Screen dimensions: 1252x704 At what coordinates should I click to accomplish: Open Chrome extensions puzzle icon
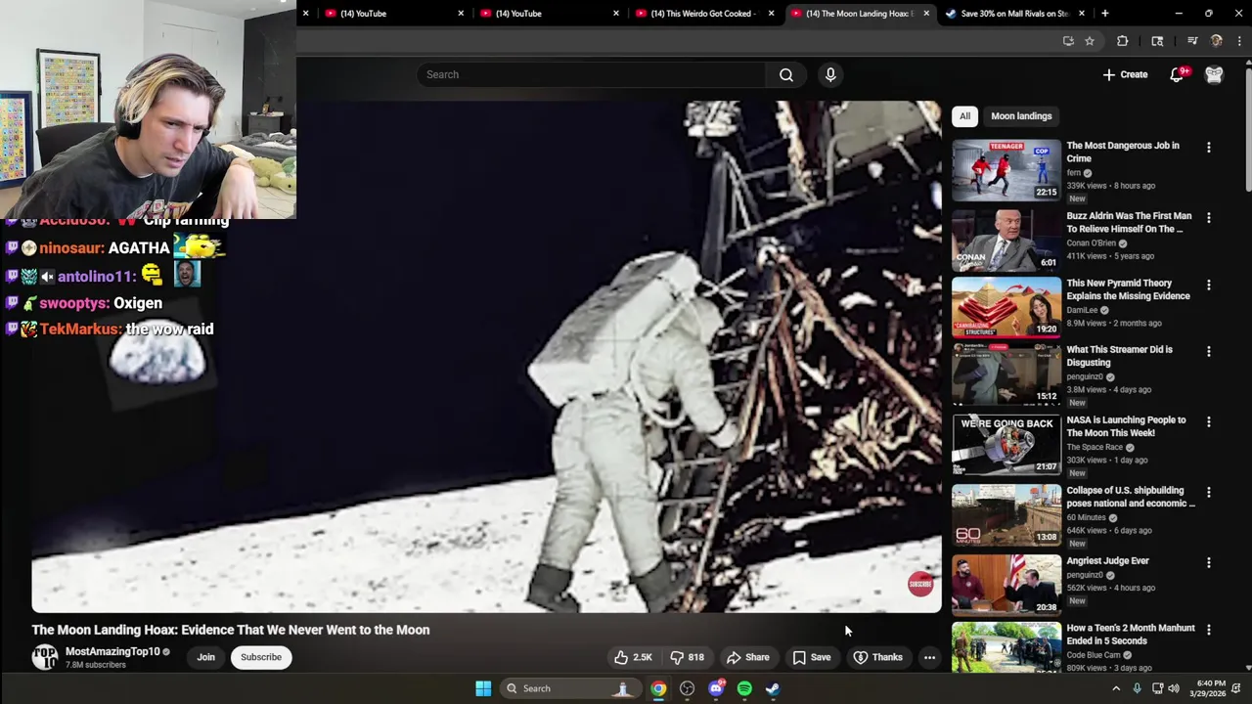(1122, 41)
